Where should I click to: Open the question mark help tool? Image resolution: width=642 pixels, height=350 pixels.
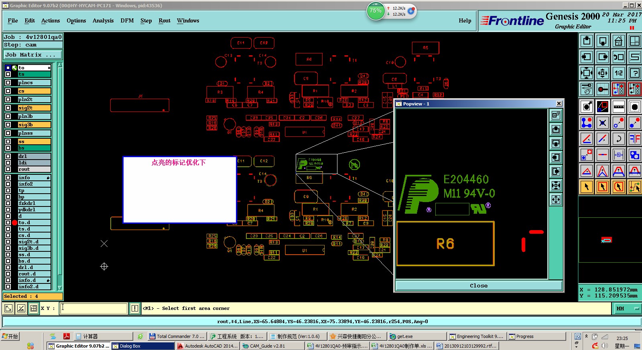coord(634,73)
